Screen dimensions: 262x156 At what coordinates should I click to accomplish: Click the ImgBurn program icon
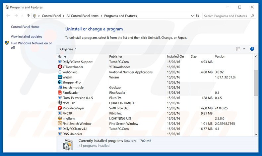[x=60, y=118]
